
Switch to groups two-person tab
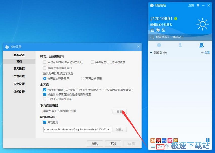(201, 45)
